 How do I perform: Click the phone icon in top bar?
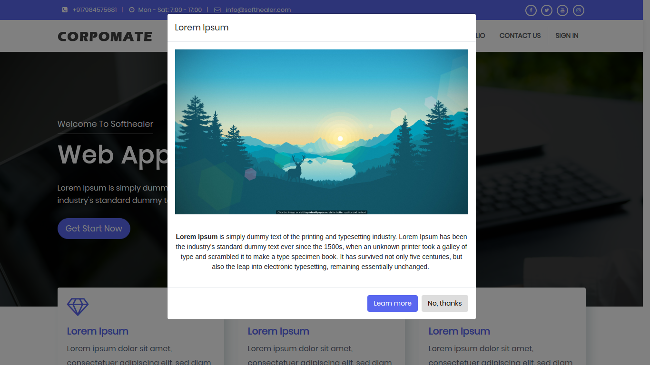pyautogui.click(x=65, y=10)
